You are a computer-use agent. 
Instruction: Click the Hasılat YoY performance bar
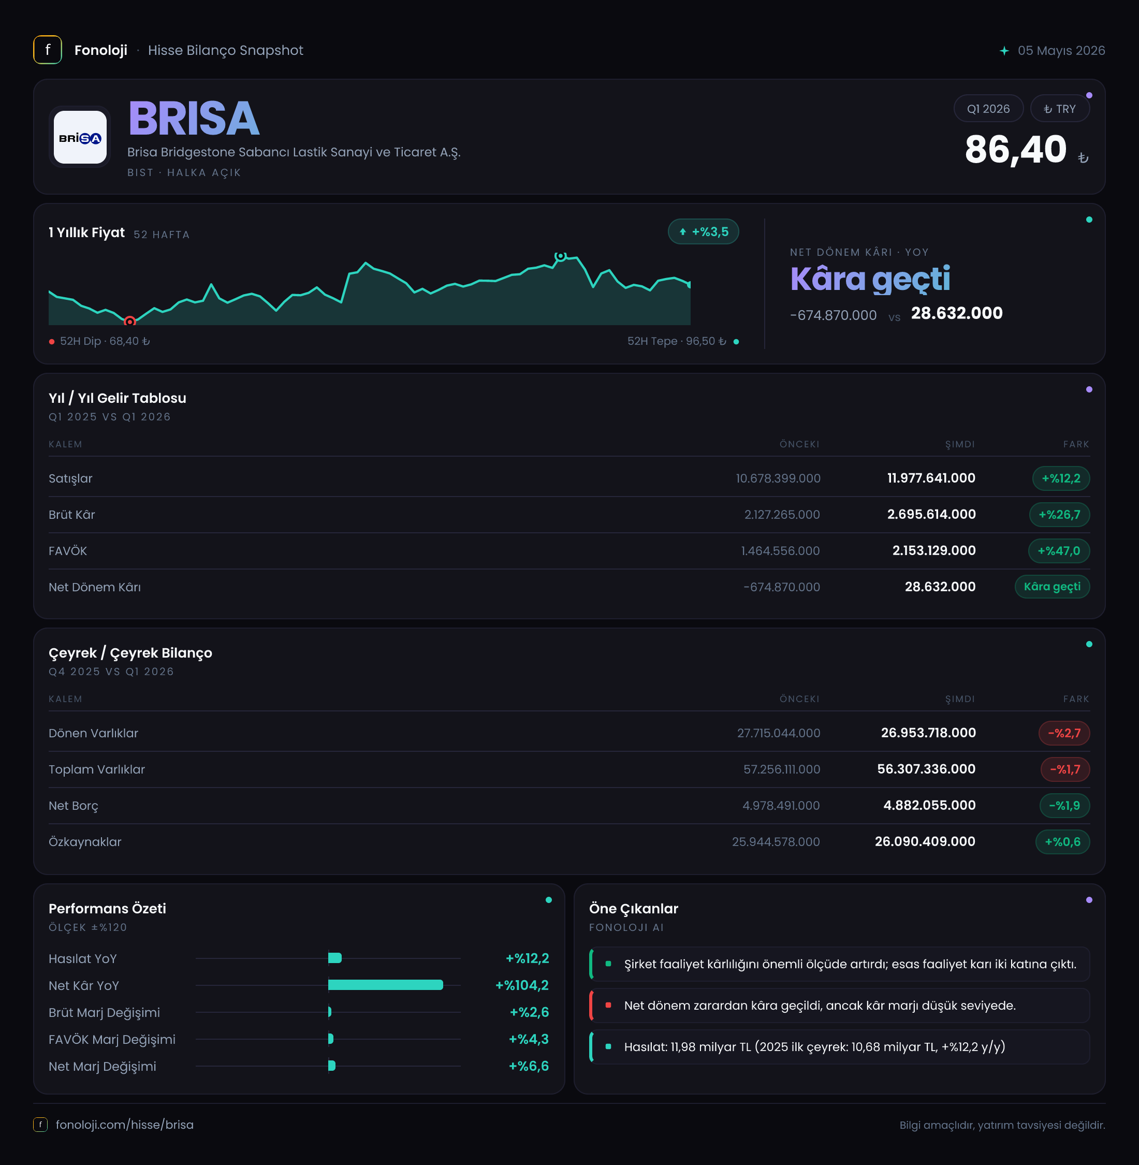point(335,958)
